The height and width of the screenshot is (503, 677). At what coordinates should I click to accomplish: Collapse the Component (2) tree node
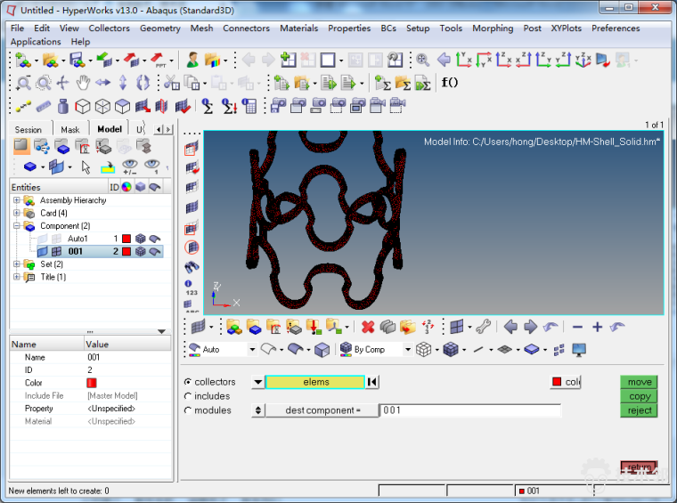pyautogui.click(x=16, y=226)
